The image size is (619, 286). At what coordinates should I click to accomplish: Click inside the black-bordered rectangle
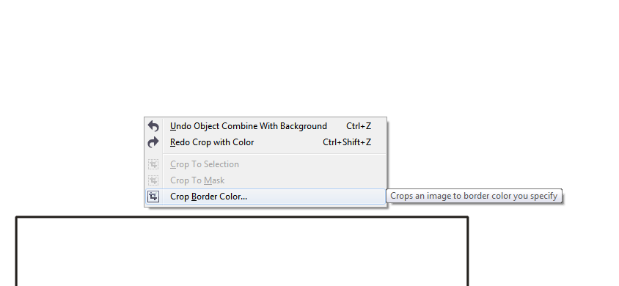click(242, 252)
